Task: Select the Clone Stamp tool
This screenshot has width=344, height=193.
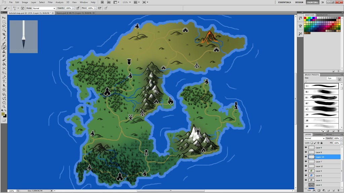Action: coord(4,52)
